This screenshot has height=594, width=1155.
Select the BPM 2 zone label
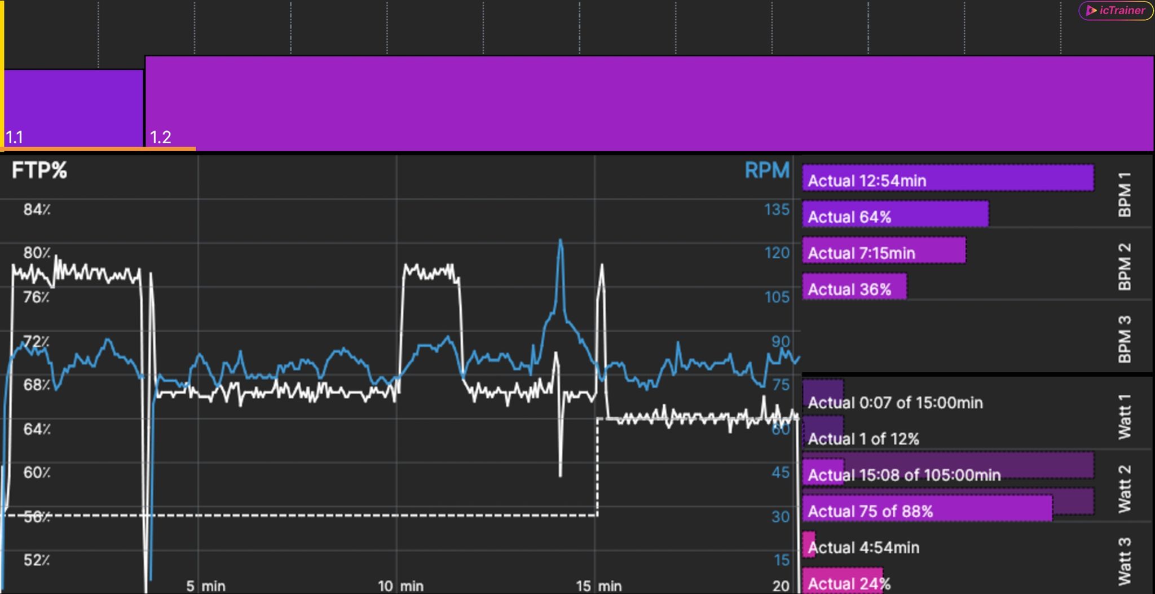pyautogui.click(x=1125, y=266)
